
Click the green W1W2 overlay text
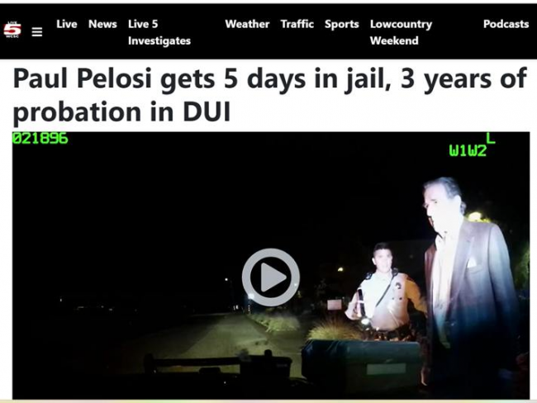(x=468, y=150)
